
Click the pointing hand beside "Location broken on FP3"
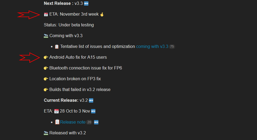coord(46,79)
